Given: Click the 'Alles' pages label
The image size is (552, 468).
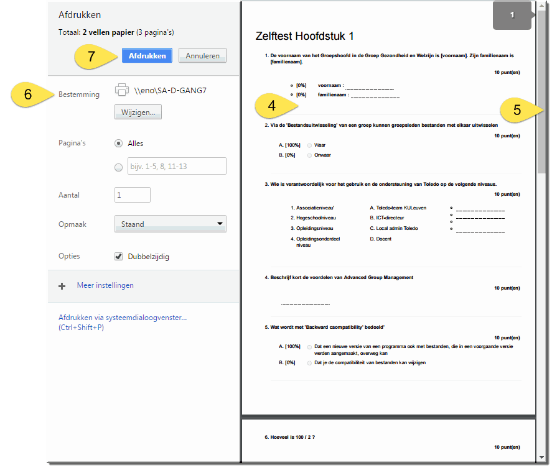Looking at the screenshot, I should pos(136,144).
